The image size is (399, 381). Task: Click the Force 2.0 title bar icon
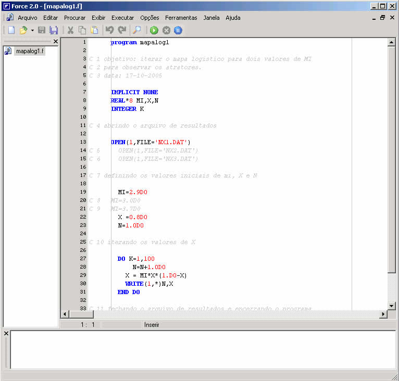(7, 6)
